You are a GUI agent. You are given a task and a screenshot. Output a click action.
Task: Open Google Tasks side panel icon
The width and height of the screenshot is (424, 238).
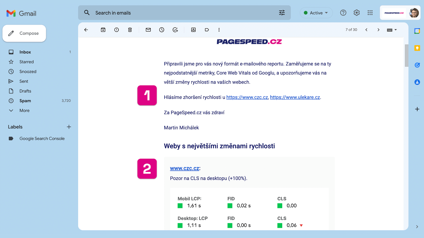[417, 65]
